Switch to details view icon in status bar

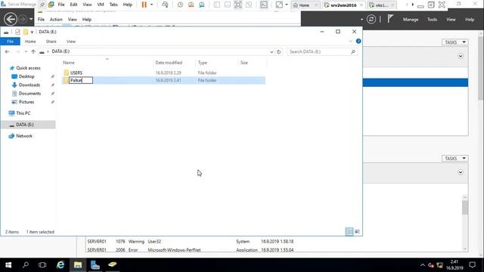349,232
